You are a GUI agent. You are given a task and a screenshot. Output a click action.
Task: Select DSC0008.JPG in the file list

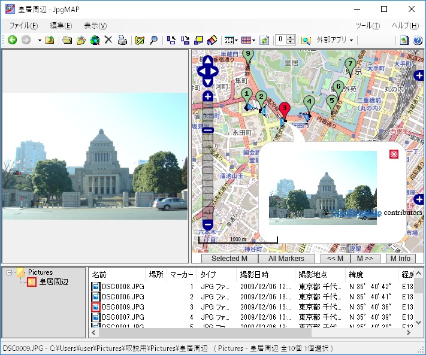(x=122, y=287)
